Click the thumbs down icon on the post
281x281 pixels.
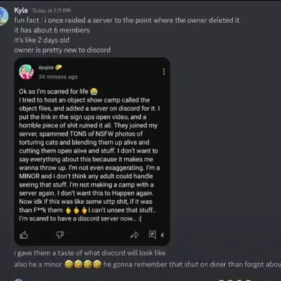pos(60,234)
